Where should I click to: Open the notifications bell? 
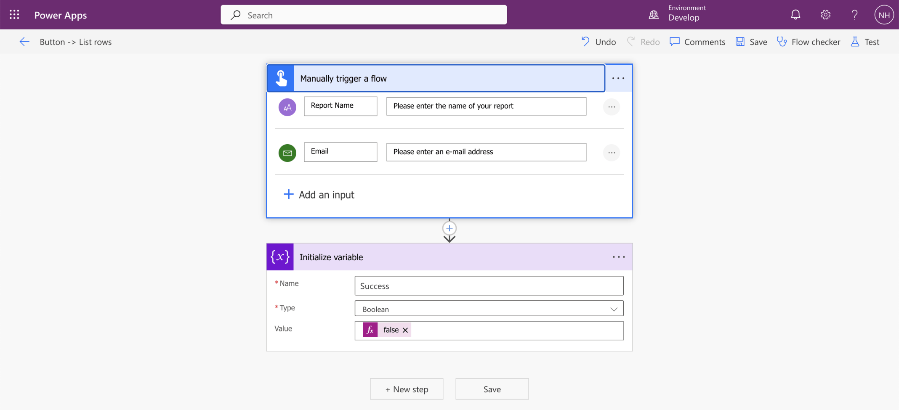tap(795, 15)
